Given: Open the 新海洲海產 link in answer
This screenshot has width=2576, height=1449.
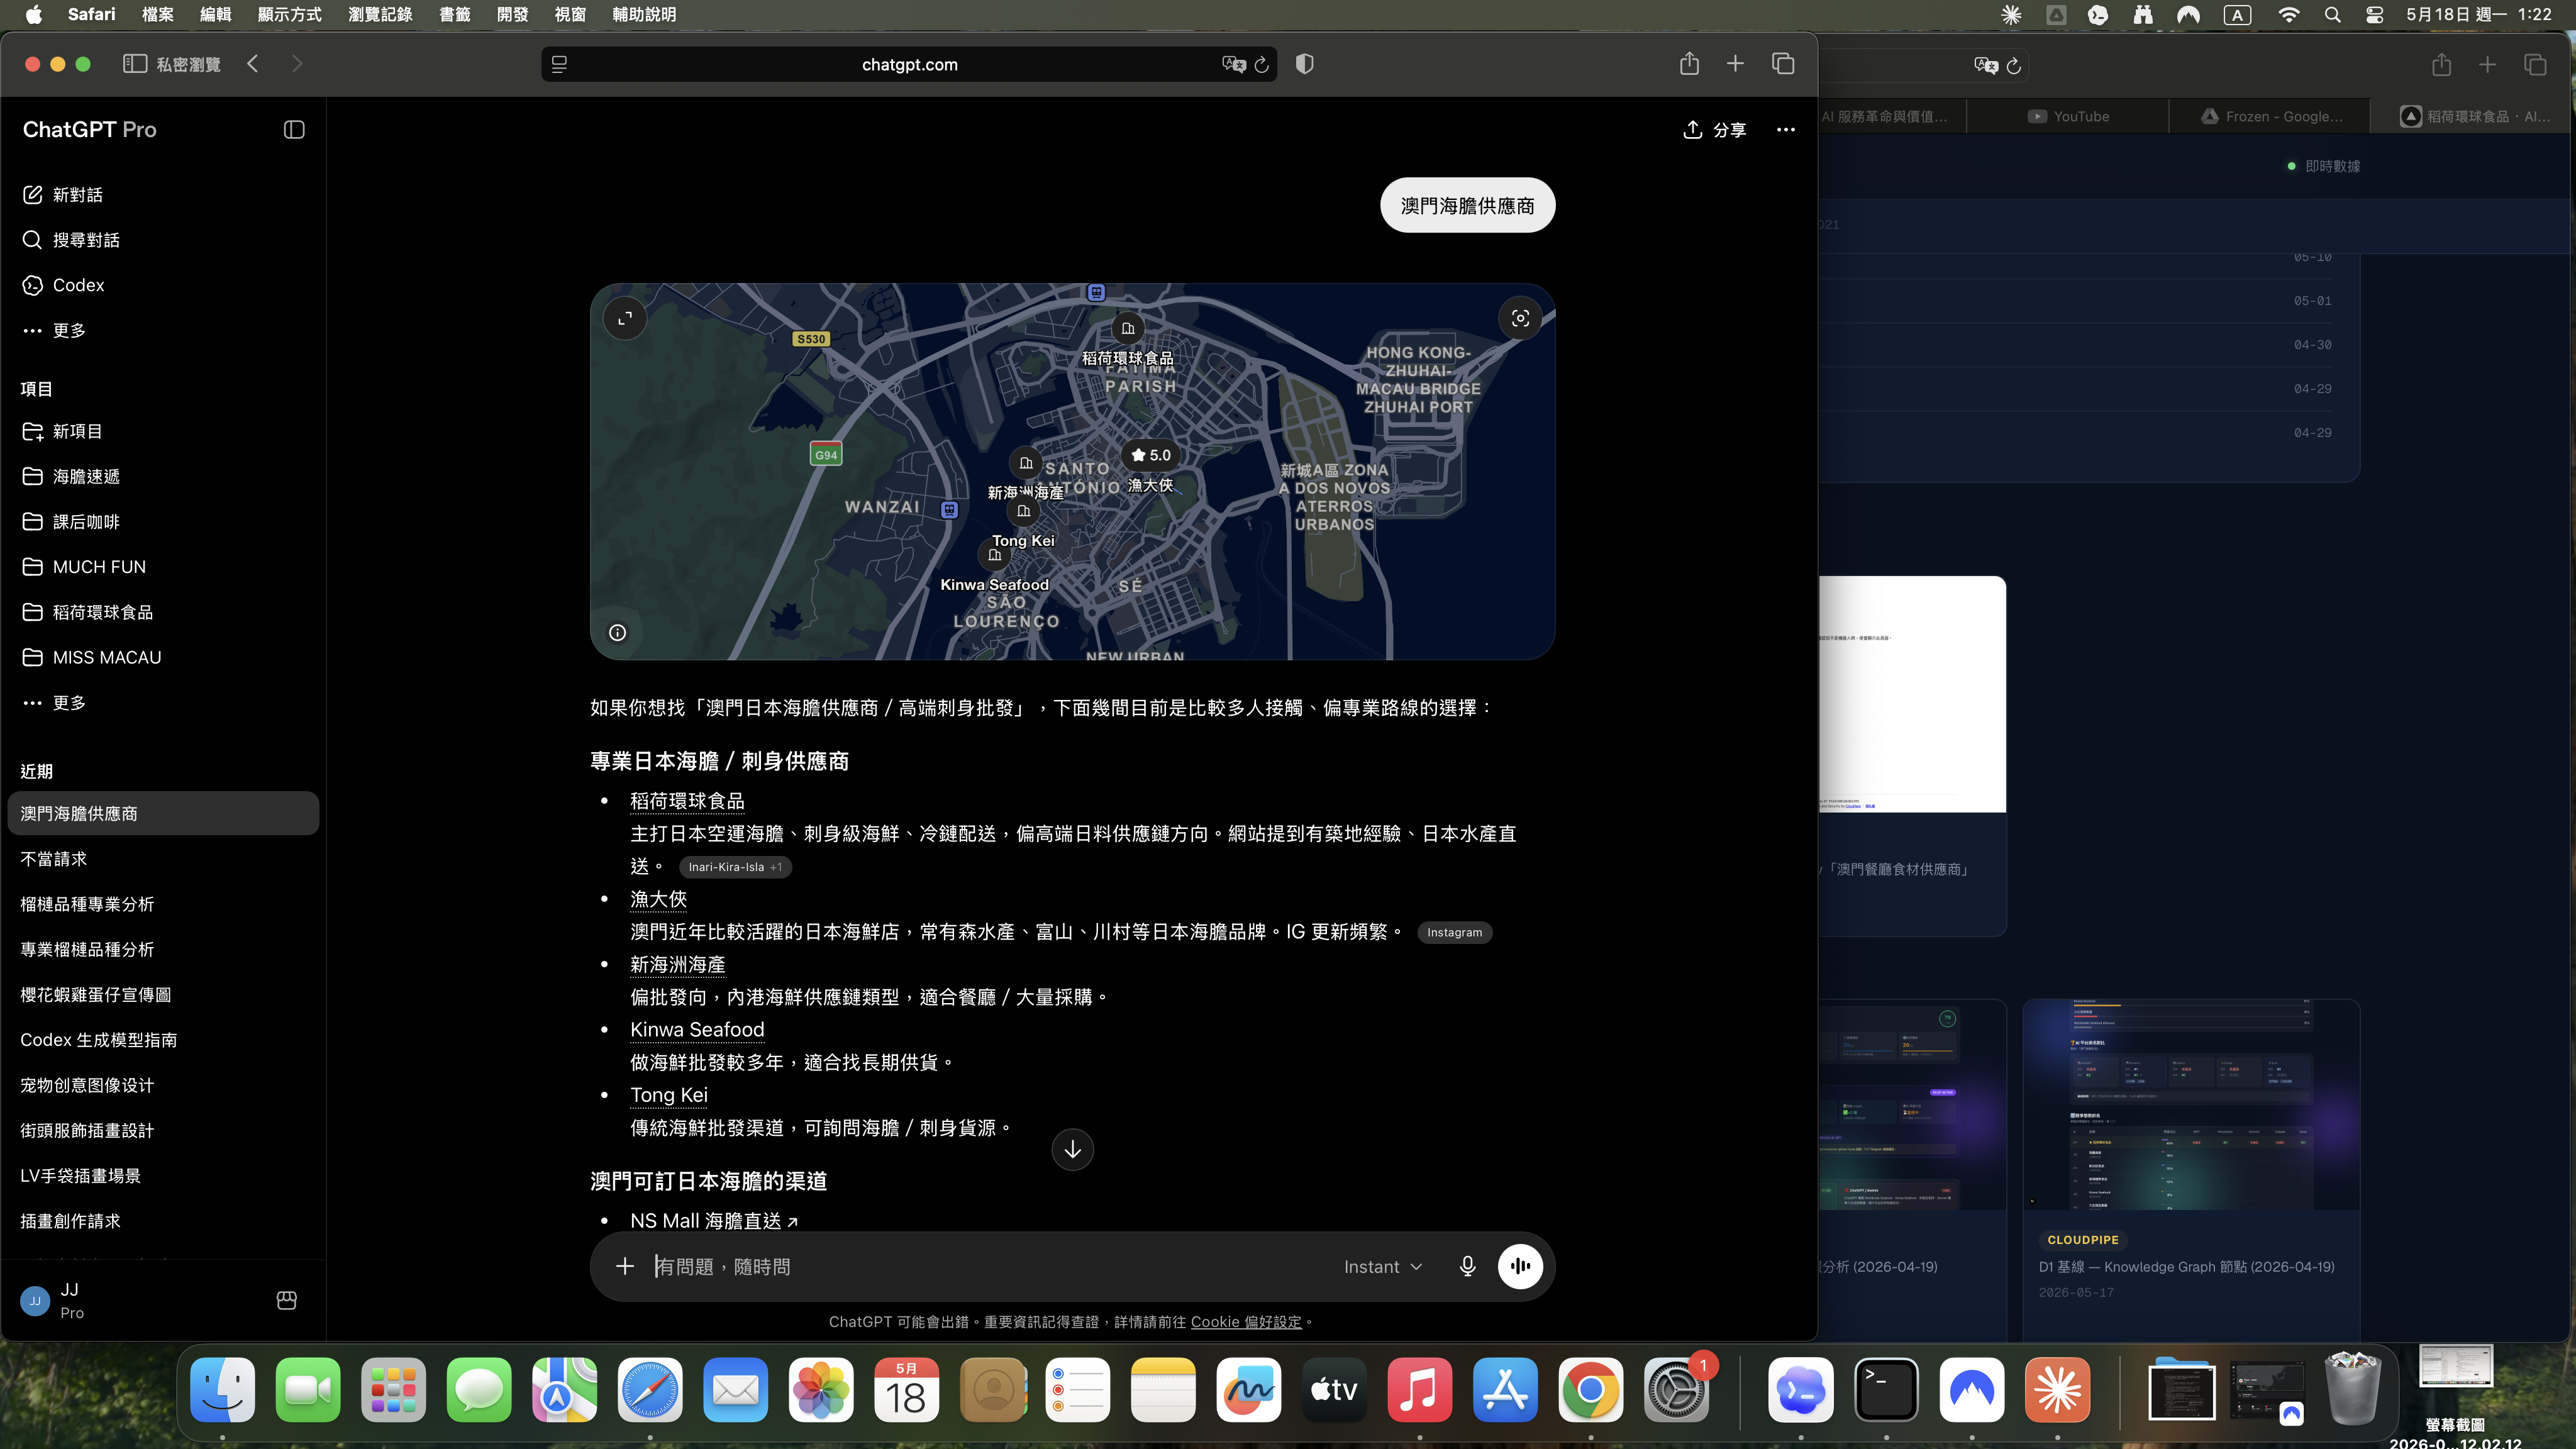Looking at the screenshot, I should pyautogui.click(x=677, y=964).
